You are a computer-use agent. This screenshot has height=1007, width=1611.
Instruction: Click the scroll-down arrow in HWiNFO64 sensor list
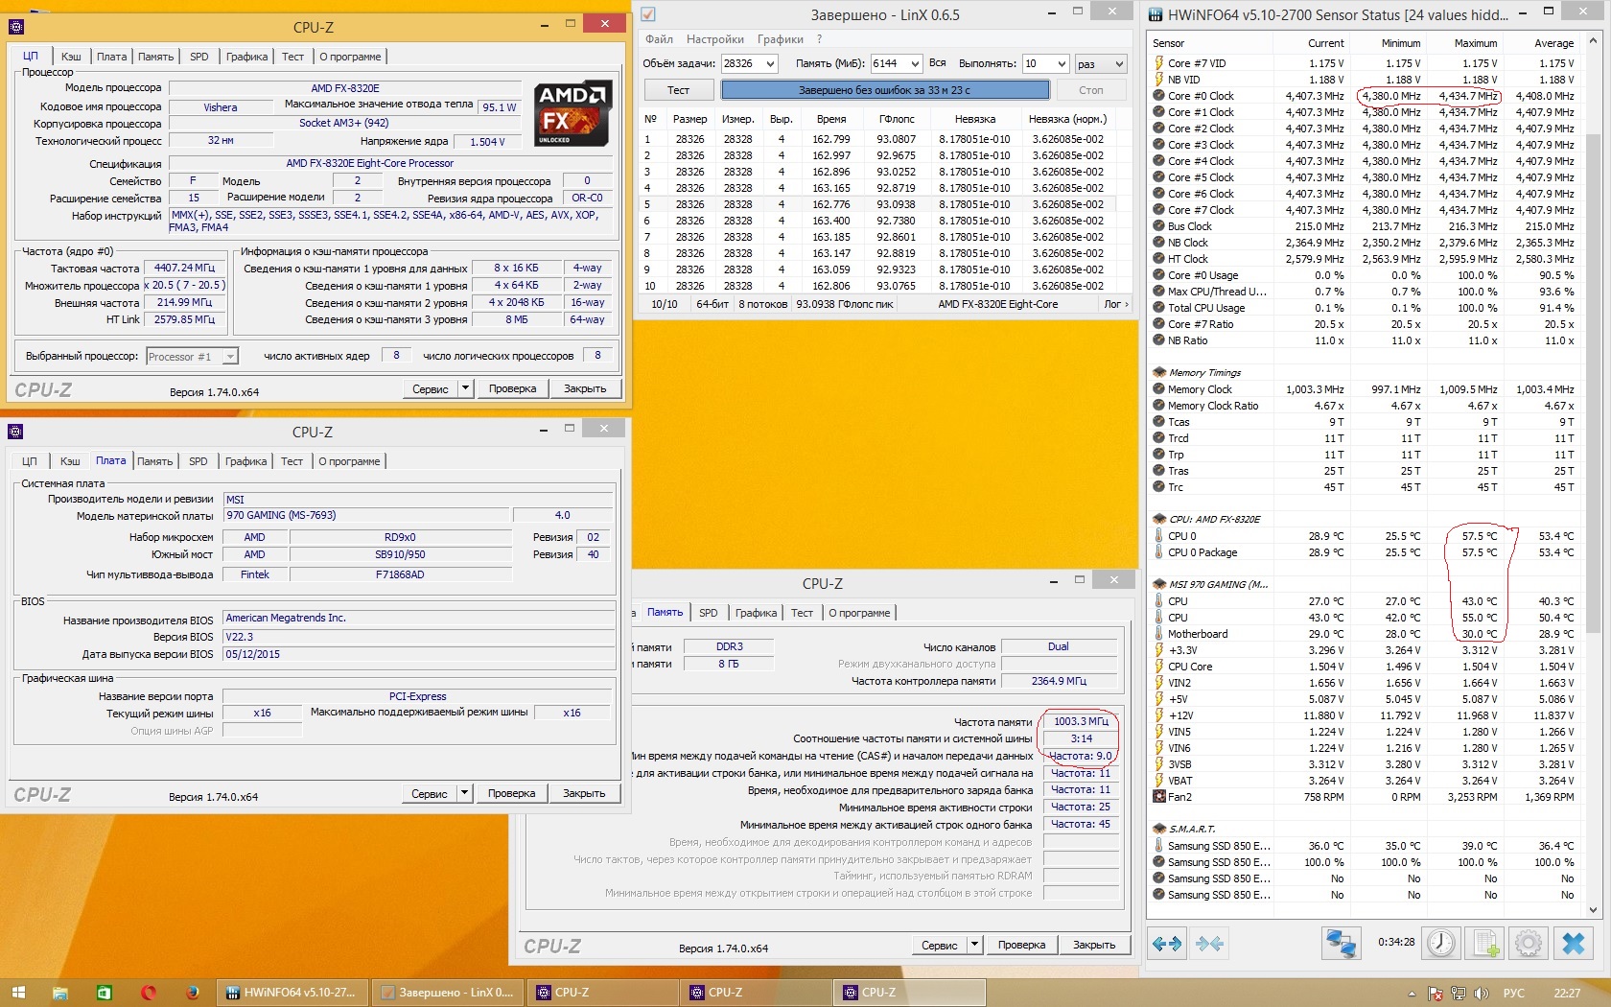point(1594,910)
